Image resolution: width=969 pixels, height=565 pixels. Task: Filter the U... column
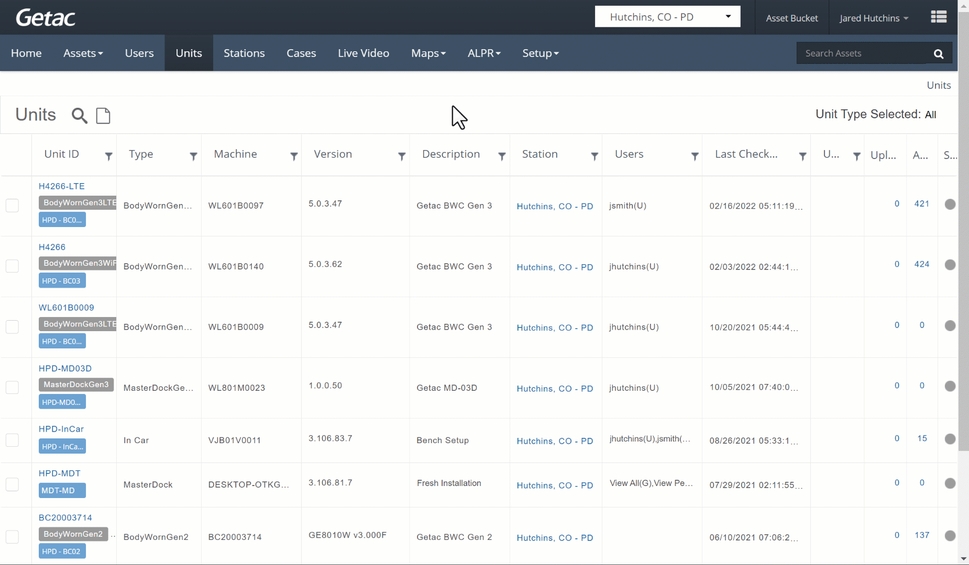(x=857, y=156)
